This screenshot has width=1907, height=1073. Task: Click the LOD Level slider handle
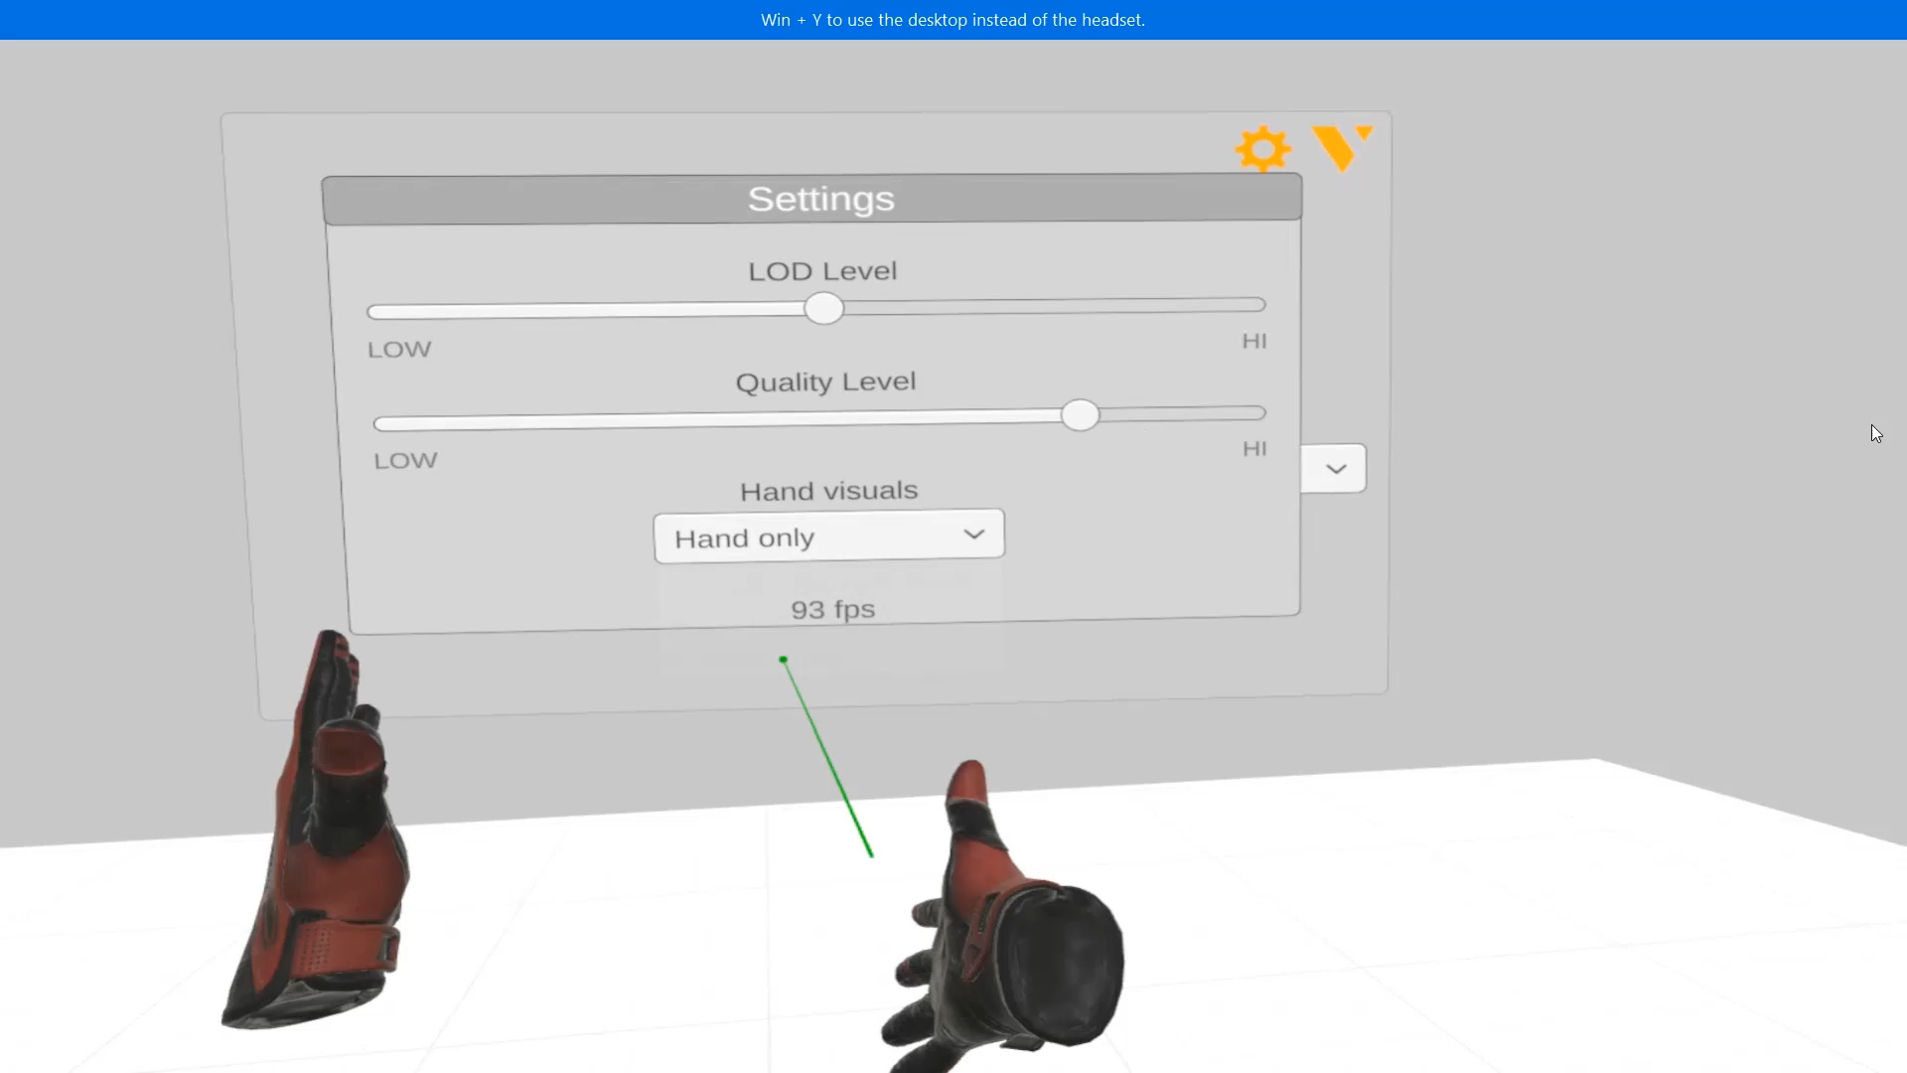tap(823, 309)
